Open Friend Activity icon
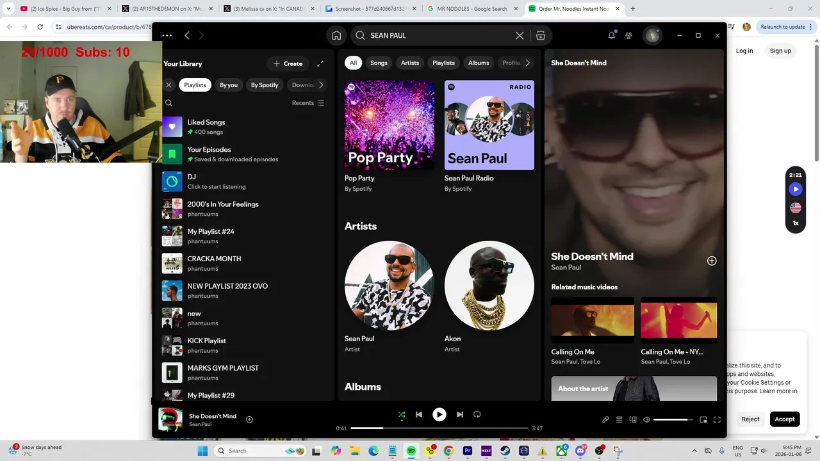Screen dimensions: 820x461 (629, 36)
